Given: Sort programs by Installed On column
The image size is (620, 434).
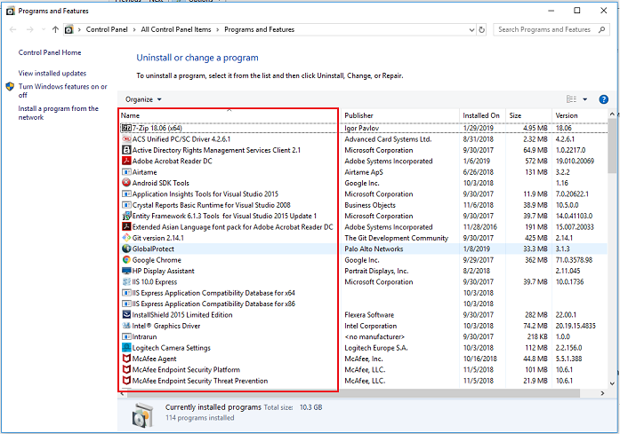Looking at the screenshot, I should (x=481, y=115).
